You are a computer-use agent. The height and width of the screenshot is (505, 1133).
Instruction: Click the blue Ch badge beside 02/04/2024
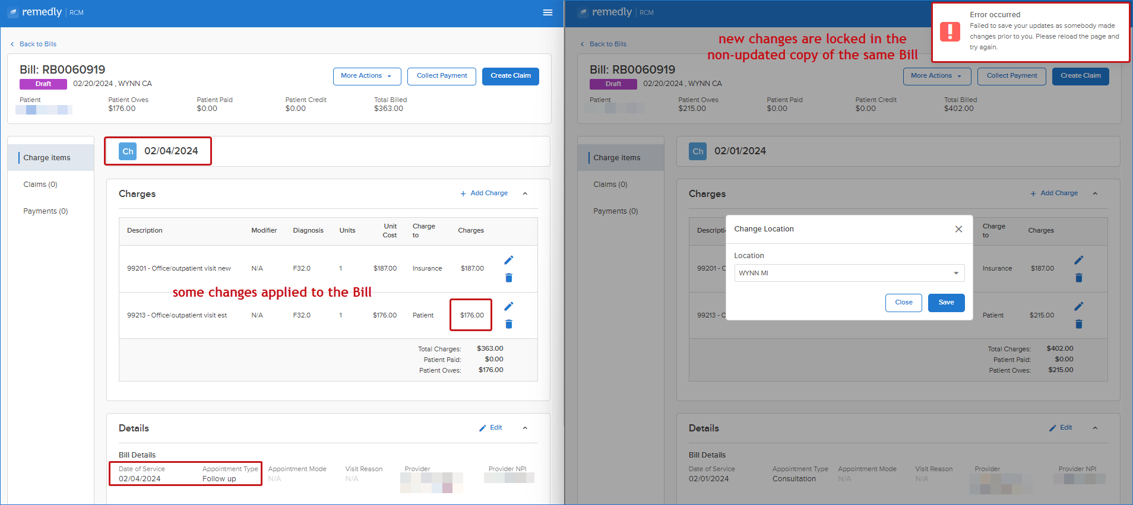(x=128, y=151)
